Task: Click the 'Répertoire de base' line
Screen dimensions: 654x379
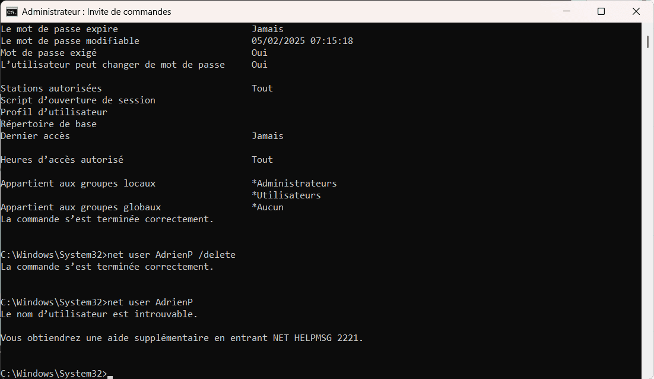Action: coord(49,124)
